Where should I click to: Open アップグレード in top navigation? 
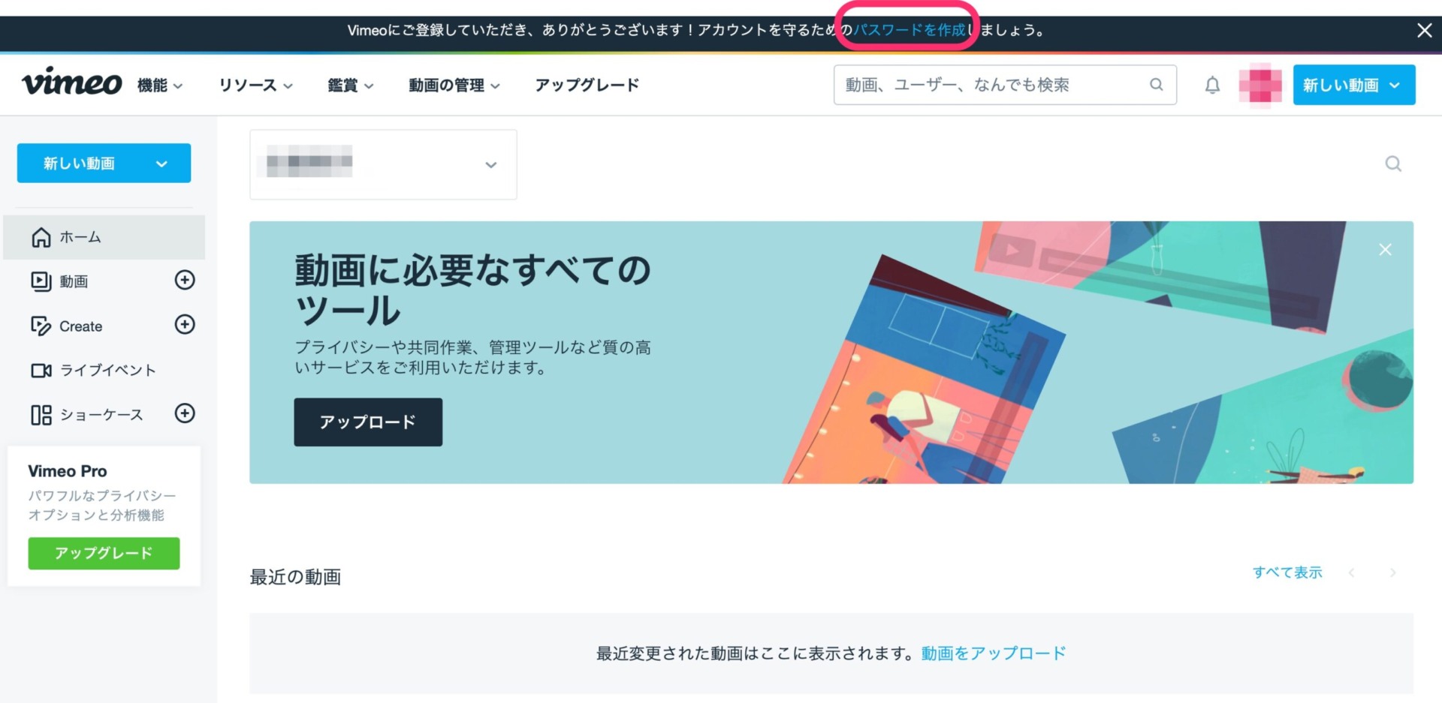[587, 85]
